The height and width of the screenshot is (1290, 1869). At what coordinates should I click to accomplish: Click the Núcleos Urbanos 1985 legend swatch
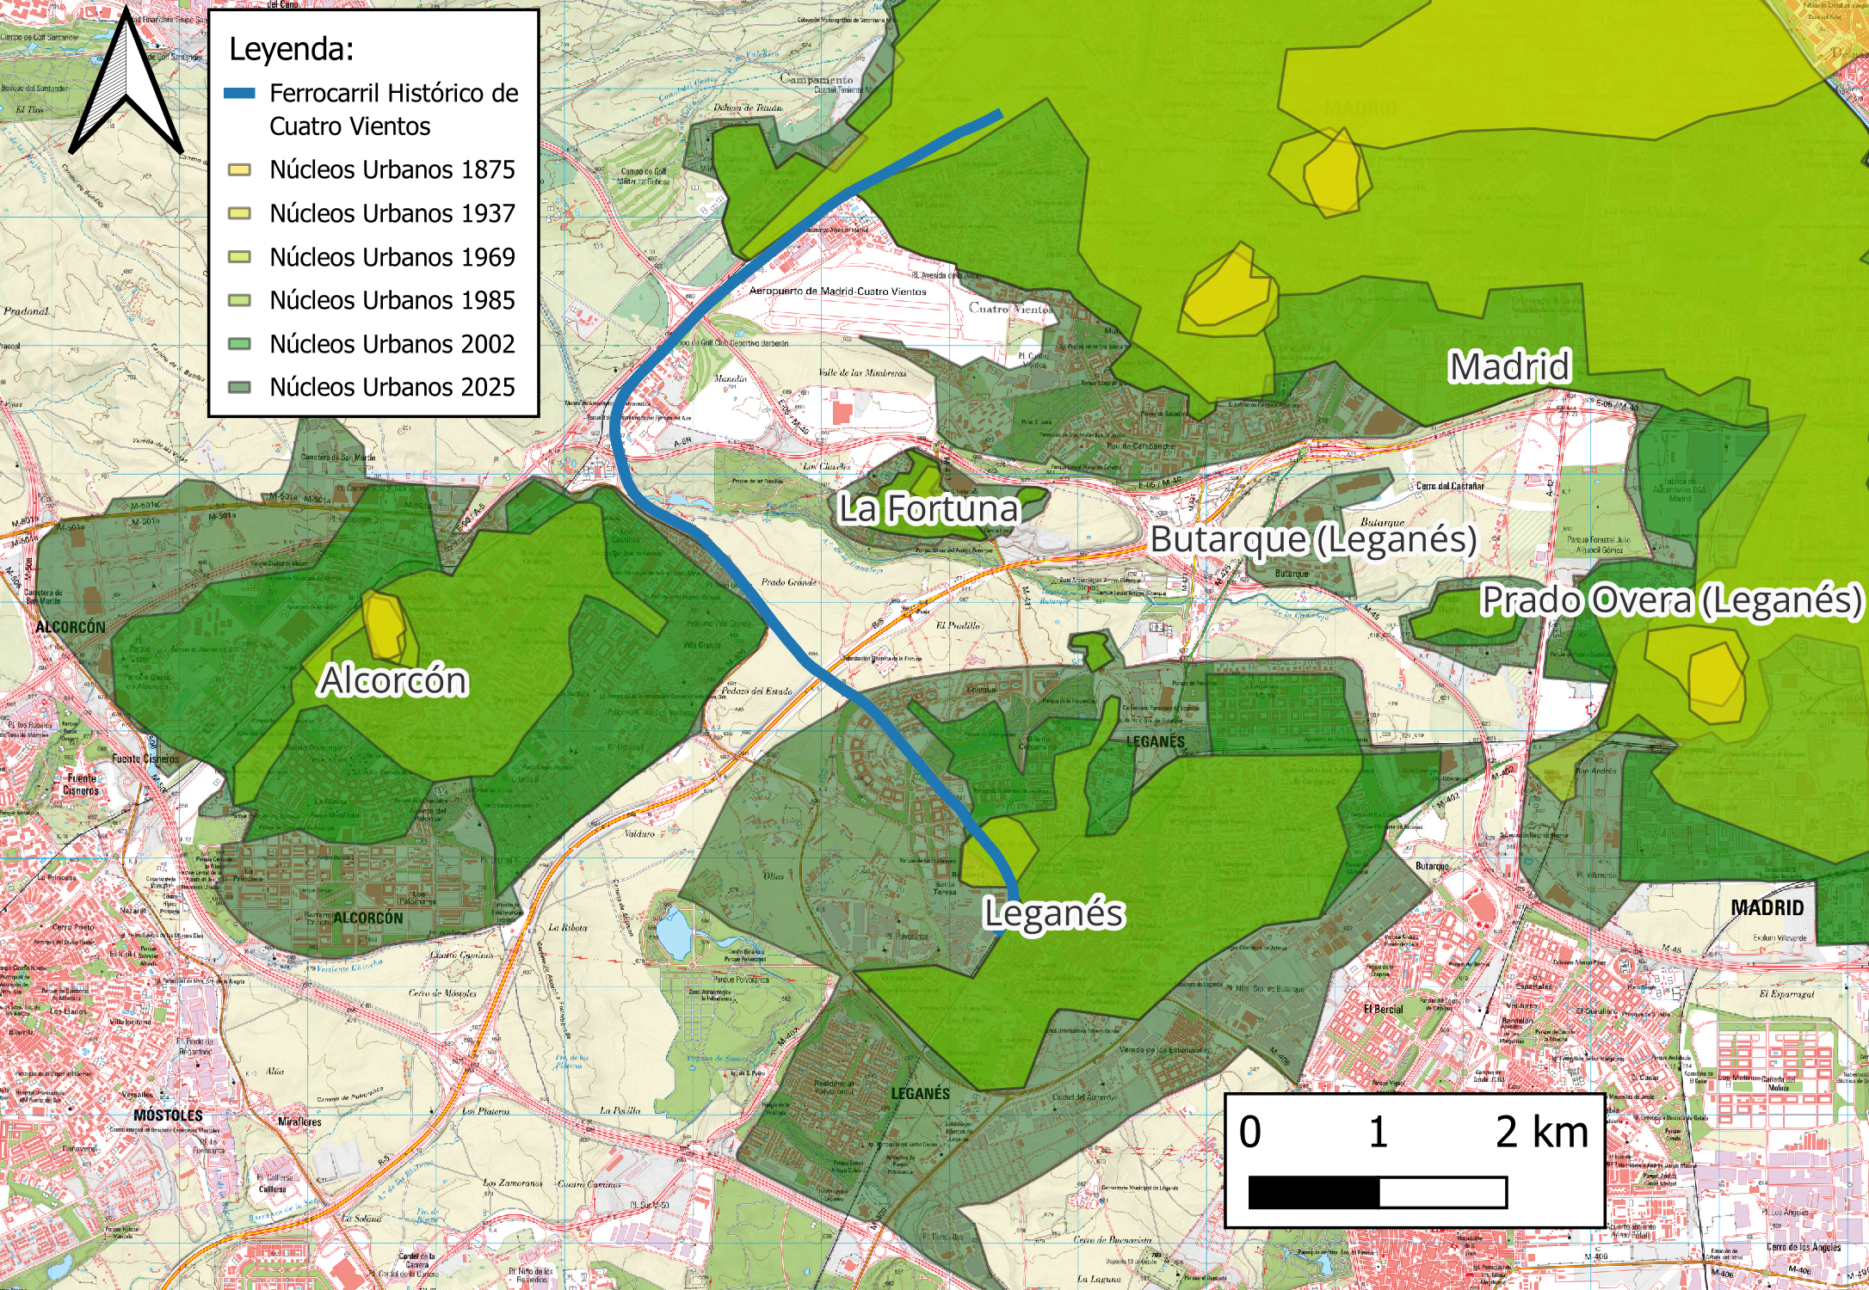[x=239, y=300]
